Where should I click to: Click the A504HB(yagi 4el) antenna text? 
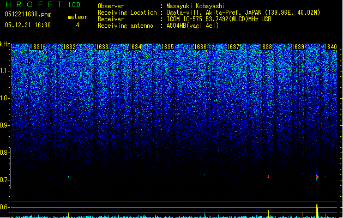click(x=192, y=26)
